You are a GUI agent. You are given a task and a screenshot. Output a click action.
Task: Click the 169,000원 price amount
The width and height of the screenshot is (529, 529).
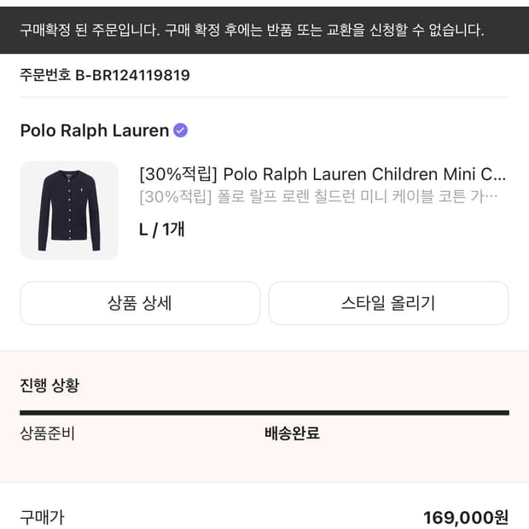(x=466, y=517)
